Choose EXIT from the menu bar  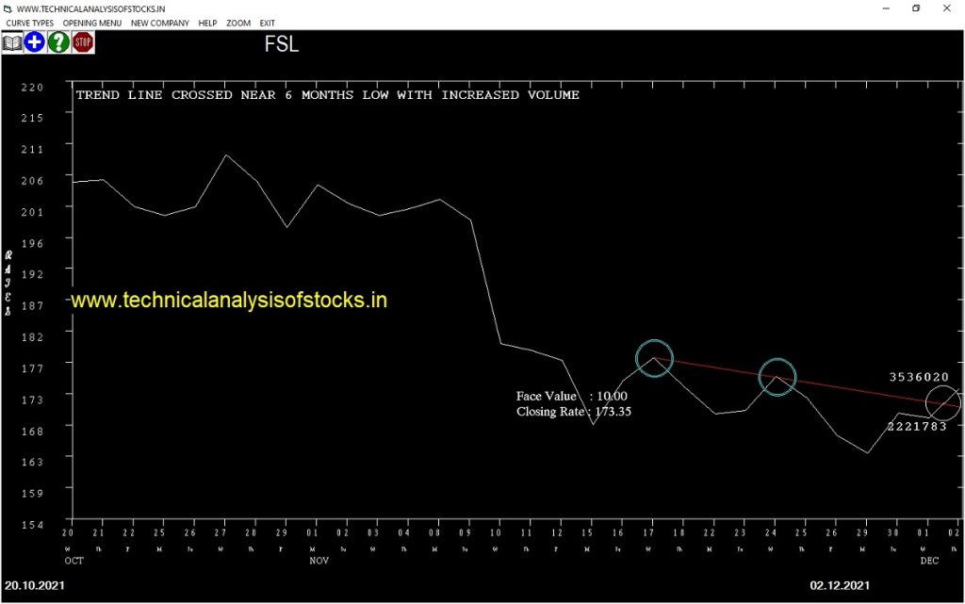pyautogui.click(x=268, y=23)
